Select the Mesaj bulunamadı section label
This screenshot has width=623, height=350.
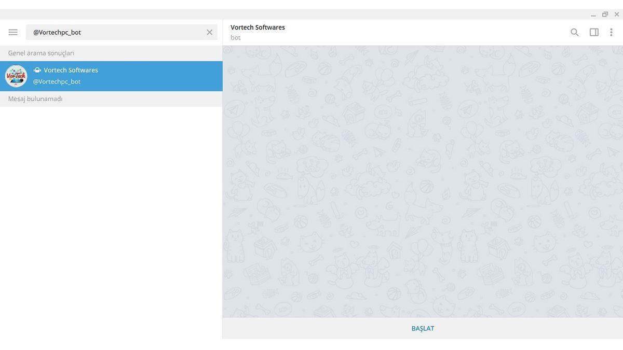(34, 98)
